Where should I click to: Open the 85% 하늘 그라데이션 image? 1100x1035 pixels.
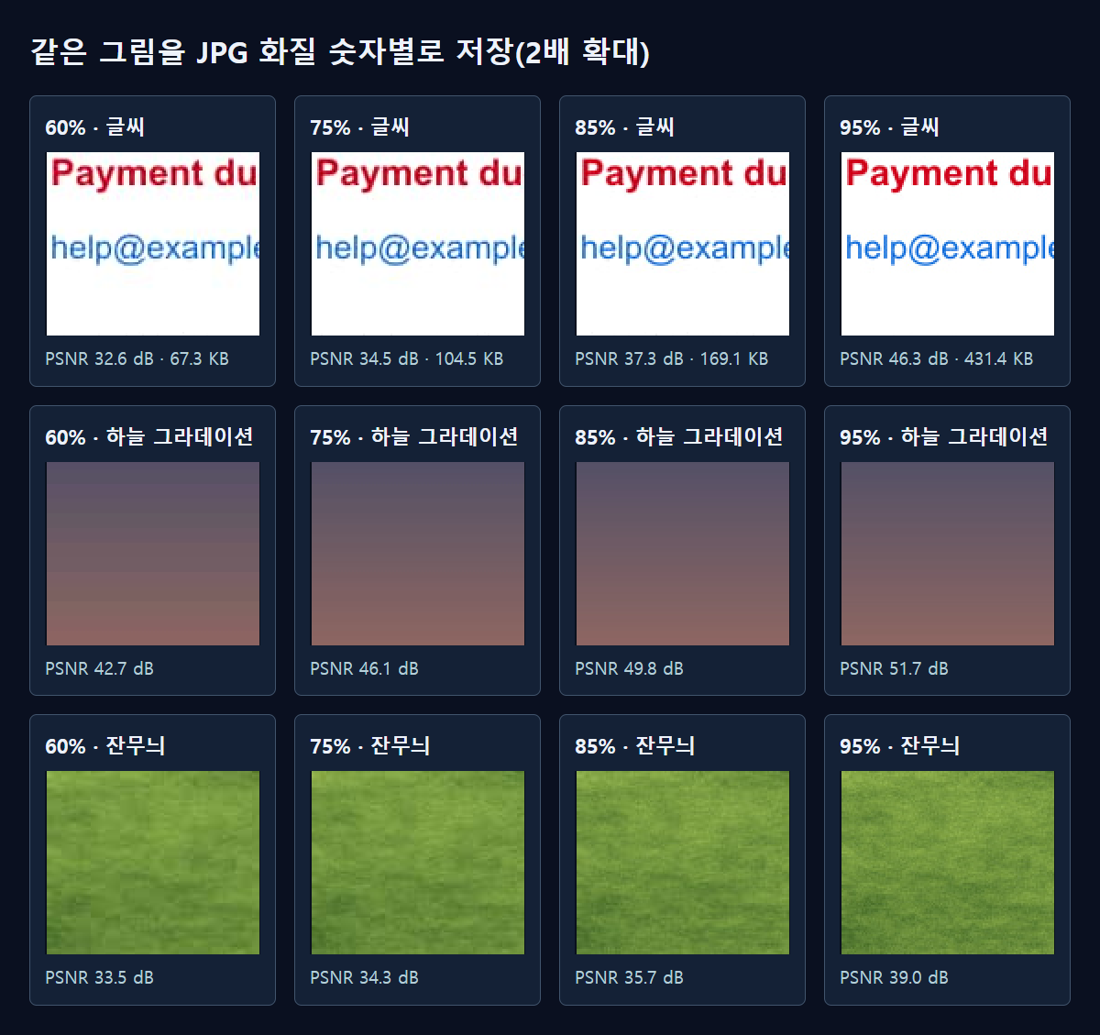click(x=683, y=554)
